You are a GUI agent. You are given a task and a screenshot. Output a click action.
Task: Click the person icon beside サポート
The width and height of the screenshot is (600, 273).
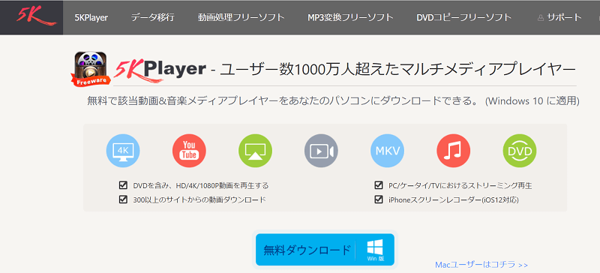click(541, 17)
